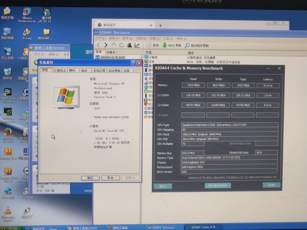Viewport: 307px width, 230px height.
Task: Click the 报告 report toolbar button
Action: coord(153,45)
